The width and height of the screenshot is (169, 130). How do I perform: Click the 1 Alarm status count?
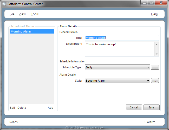149,122
